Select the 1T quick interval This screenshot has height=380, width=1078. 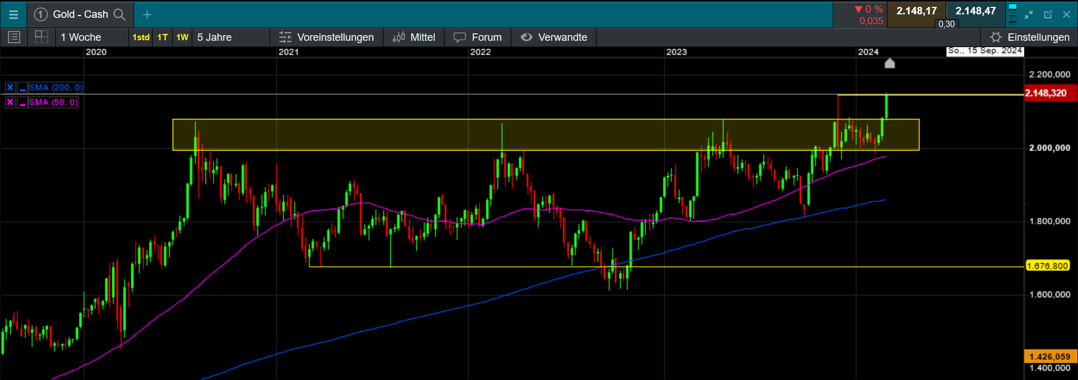tap(162, 37)
